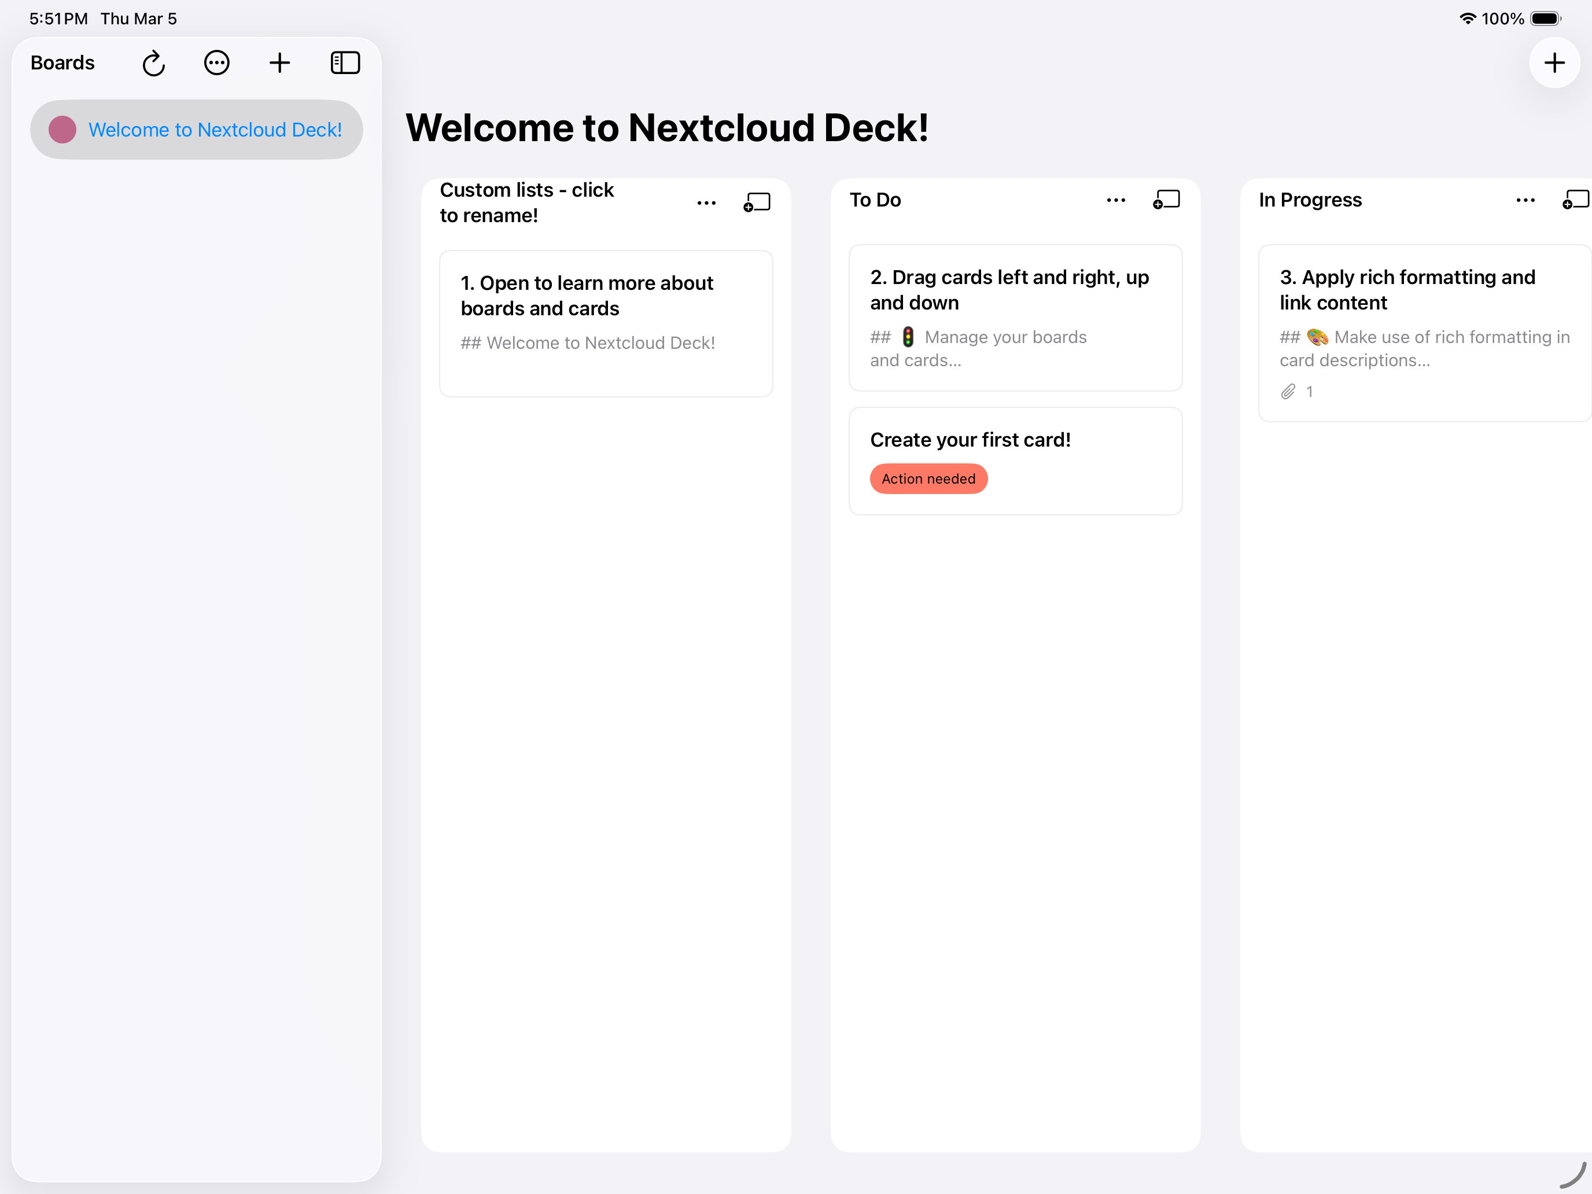
Task: Click the Action needed label tag
Action: 928,480
